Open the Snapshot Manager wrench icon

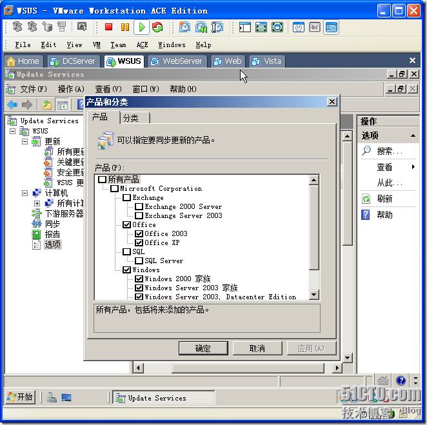[x=217, y=27]
